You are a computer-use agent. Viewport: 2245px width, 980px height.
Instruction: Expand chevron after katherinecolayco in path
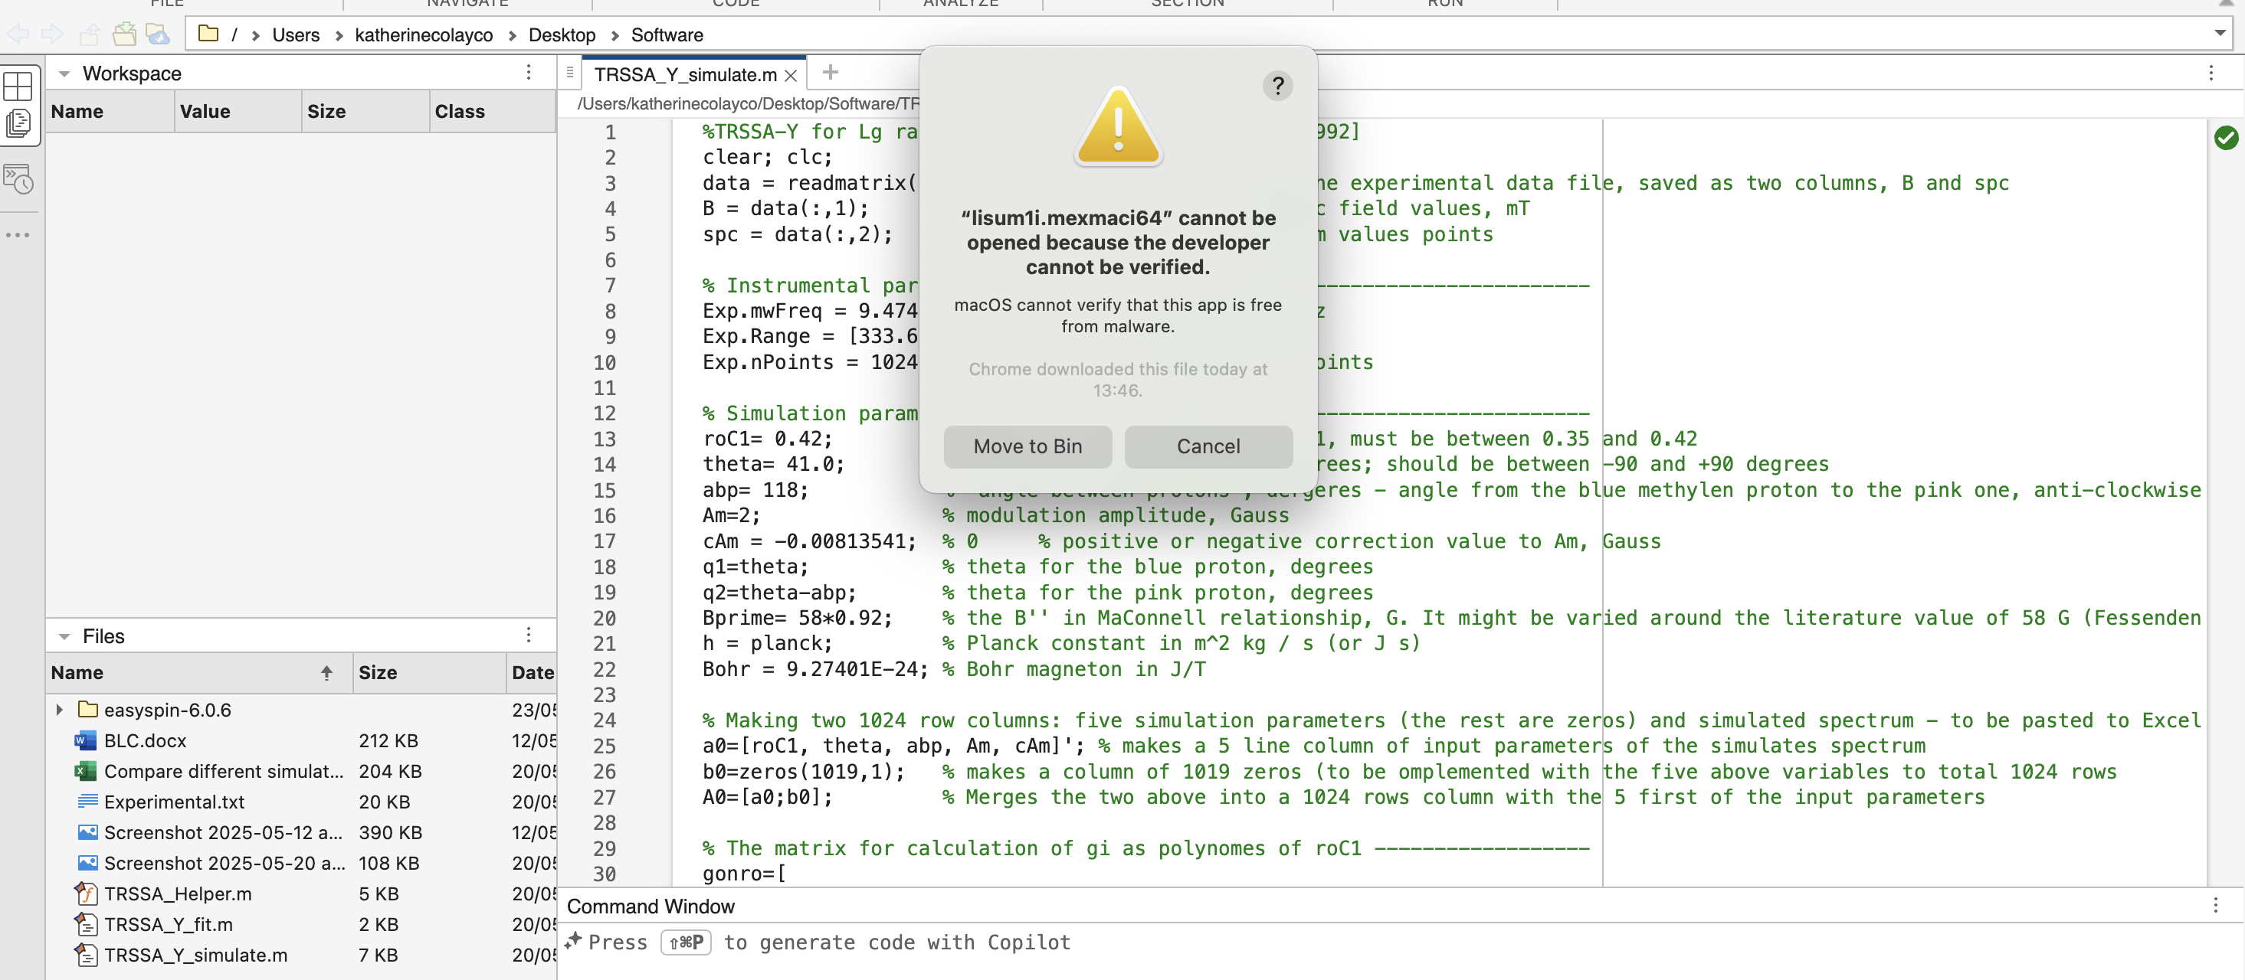click(512, 35)
